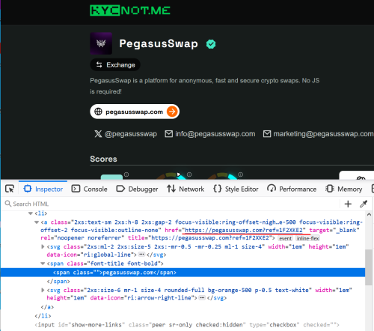Image resolution: width=374 pixels, height=331 pixels.
Task: Click the globe icon on website button
Action: (98, 112)
